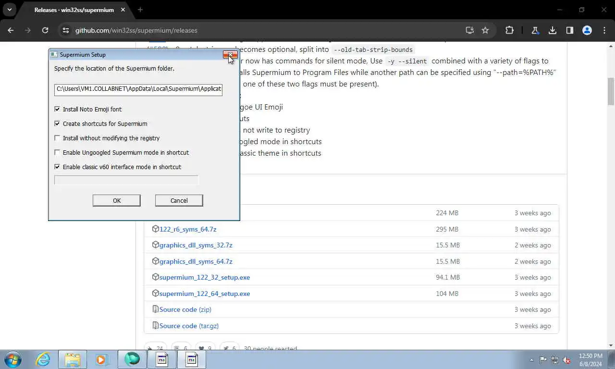Open the Windows Start button
Viewport: 615px width, 369px height.
(x=13, y=359)
